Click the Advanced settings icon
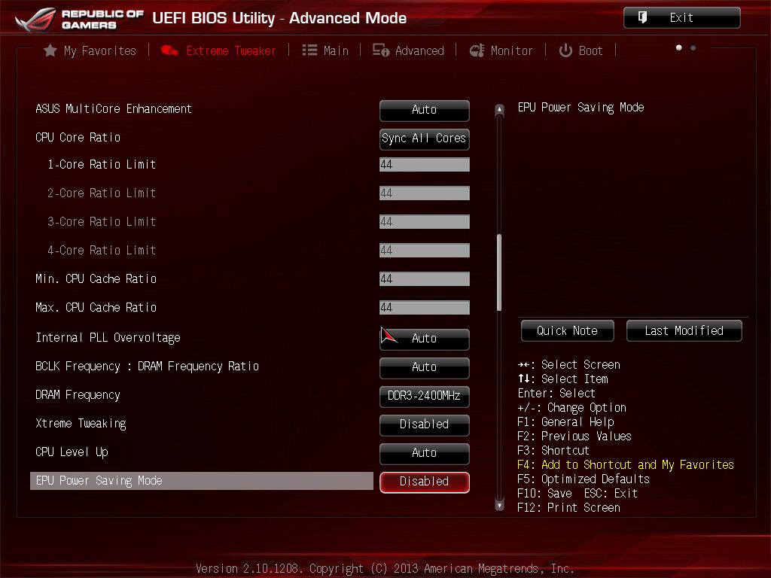The image size is (771, 578). point(380,50)
